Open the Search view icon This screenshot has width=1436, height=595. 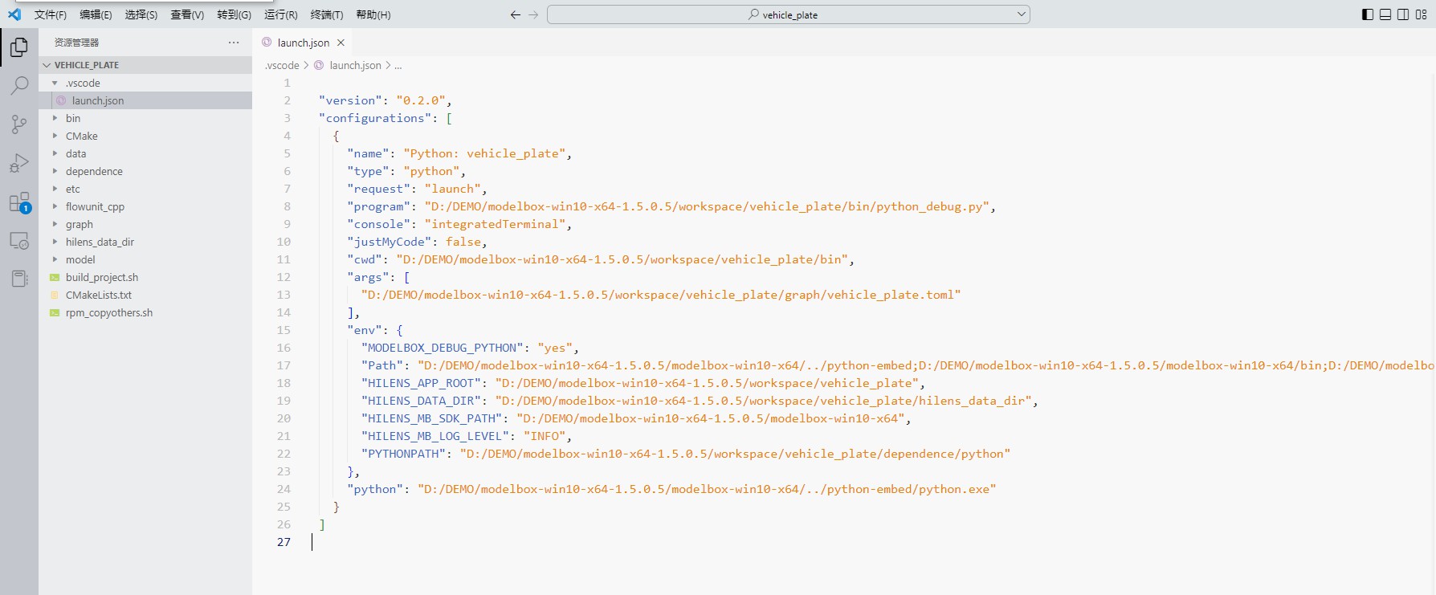click(x=19, y=86)
